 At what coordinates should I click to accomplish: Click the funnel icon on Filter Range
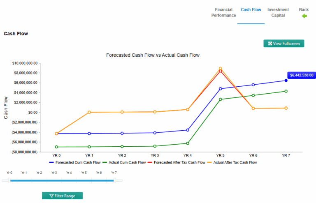tap(51, 196)
